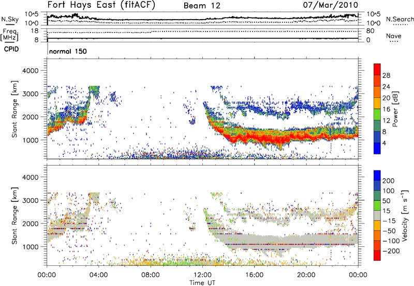Image resolution: width=414 pixels, height=286 pixels.
Task: Pick the yellow segment of Power colorbar
Action: click(x=377, y=103)
